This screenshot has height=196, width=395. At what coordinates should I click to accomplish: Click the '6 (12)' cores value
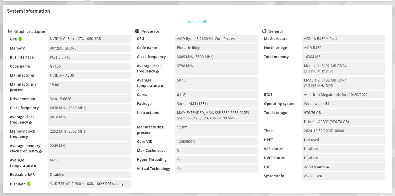click(x=217, y=95)
